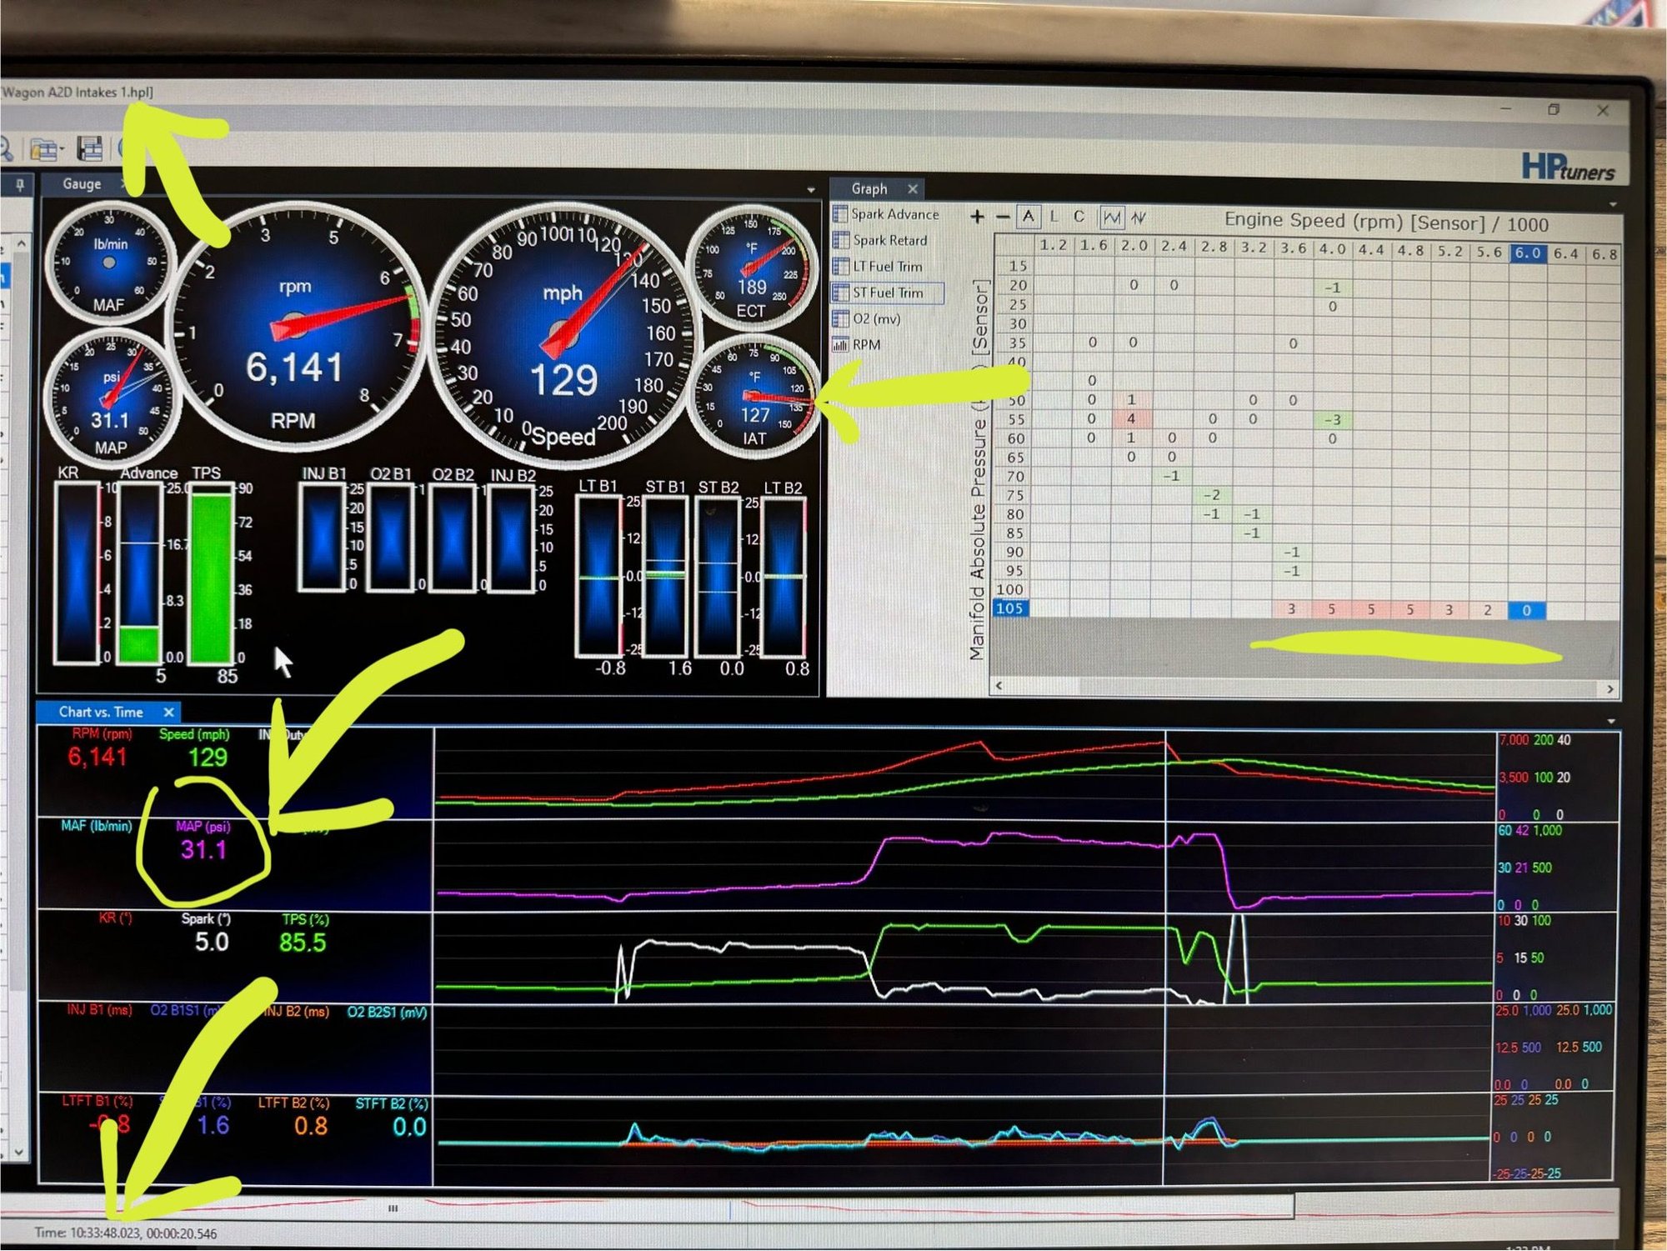Open the Chart vs. Time panel dropdown arrow
The width and height of the screenshot is (1667, 1251).
tap(1610, 721)
